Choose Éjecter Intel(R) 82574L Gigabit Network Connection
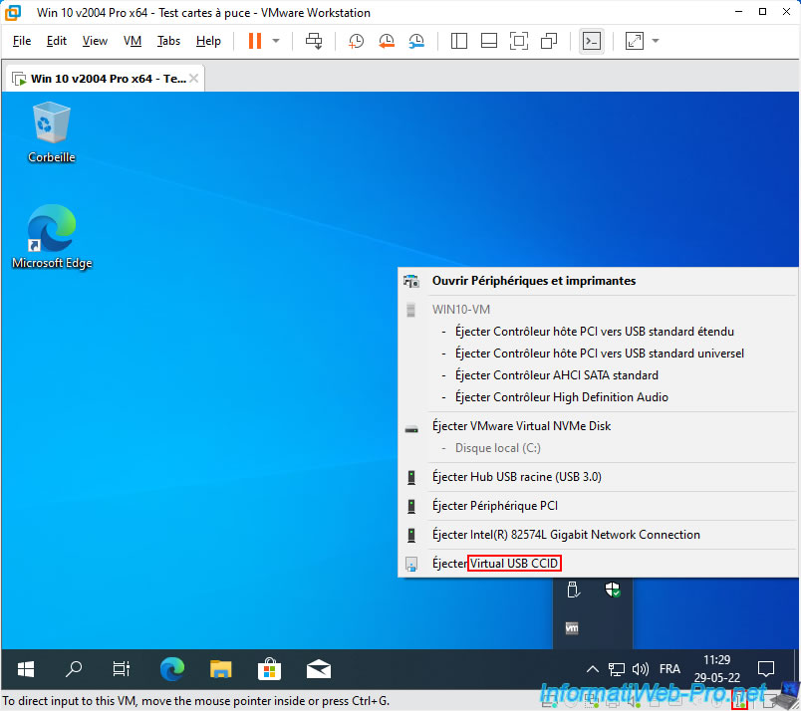This screenshot has height=711, width=801. click(x=598, y=535)
